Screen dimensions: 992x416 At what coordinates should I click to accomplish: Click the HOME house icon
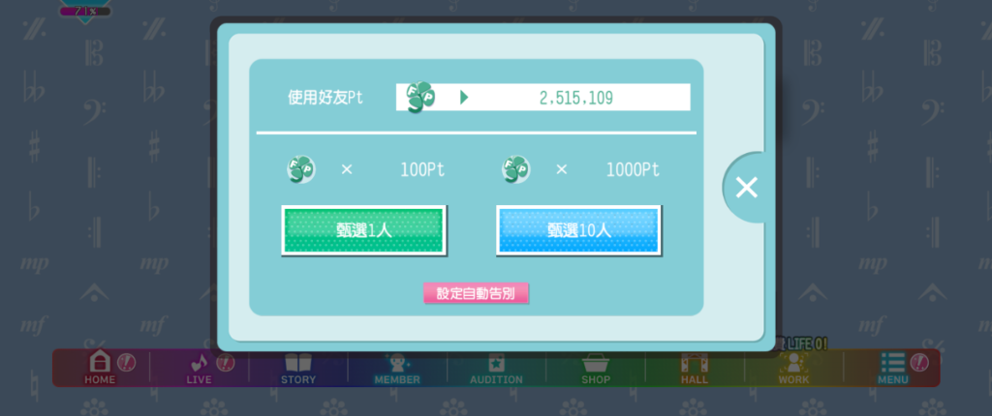click(x=100, y=362)
